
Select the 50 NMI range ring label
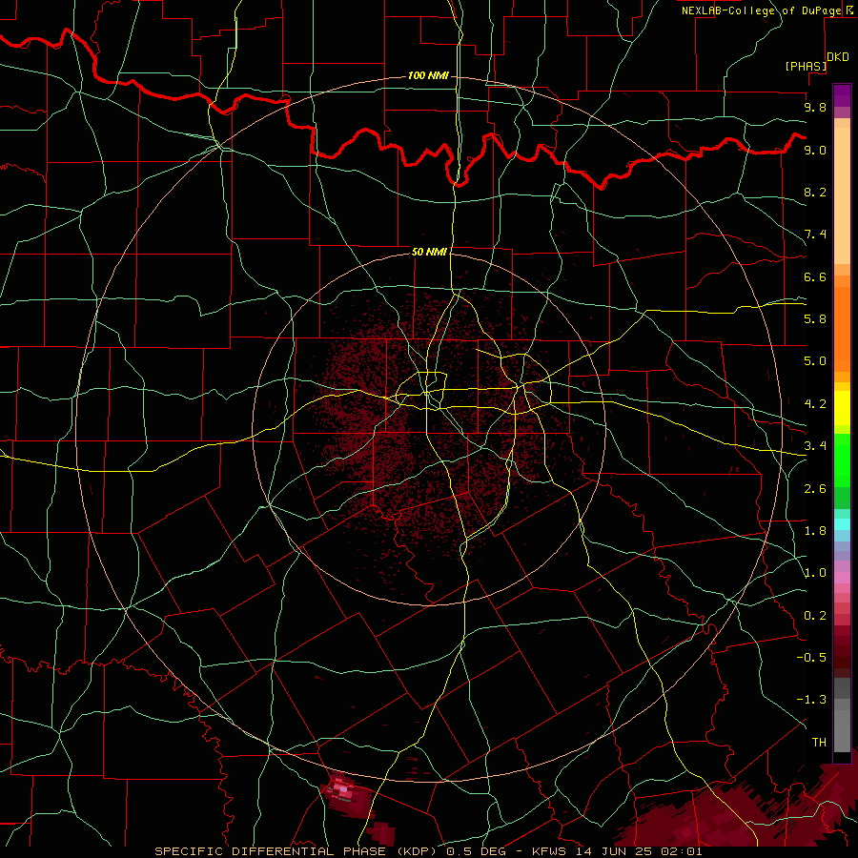429,252
